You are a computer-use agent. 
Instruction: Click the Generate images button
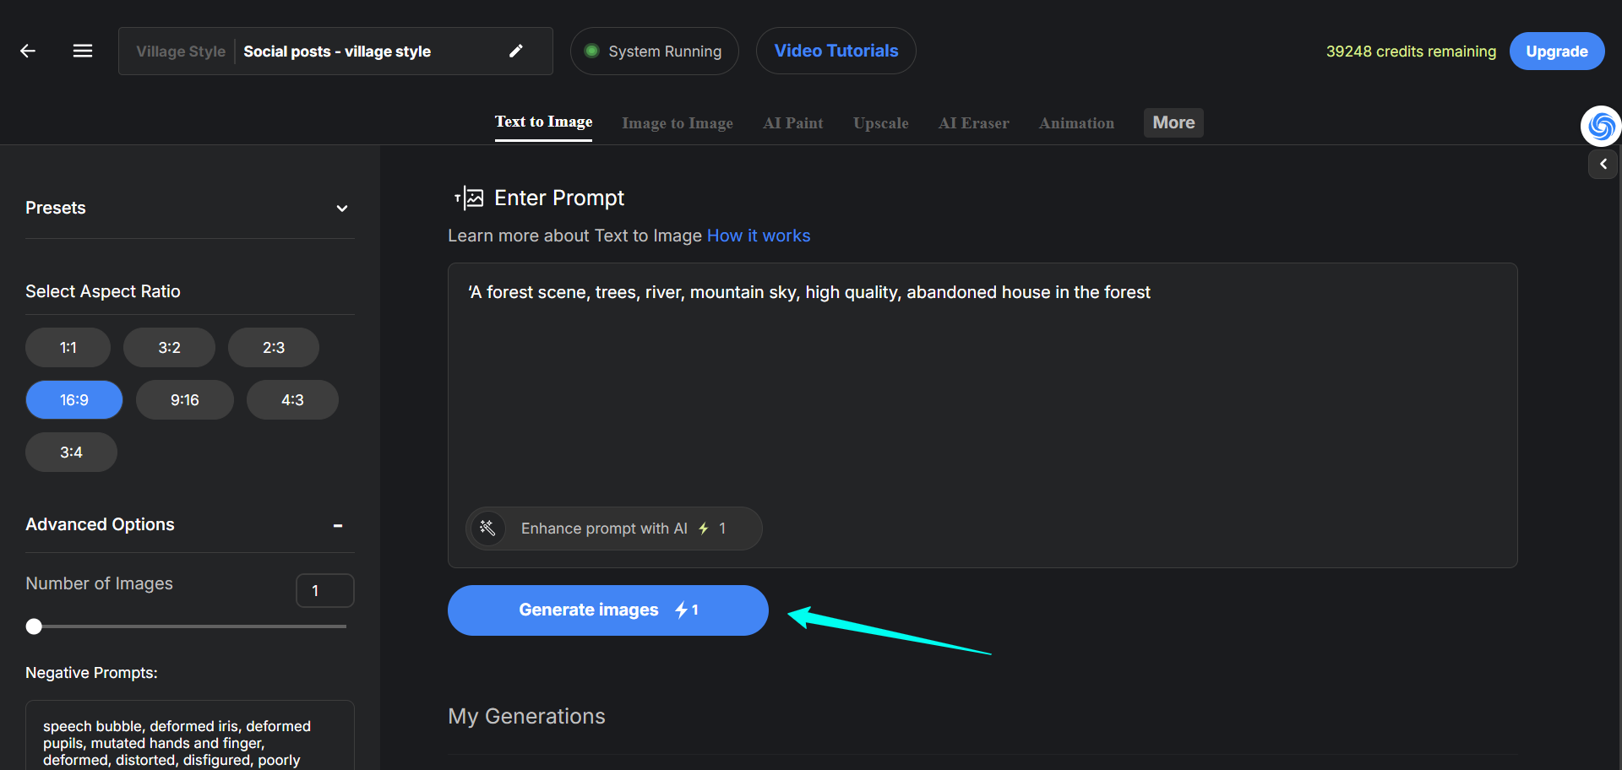click(608, 610)
